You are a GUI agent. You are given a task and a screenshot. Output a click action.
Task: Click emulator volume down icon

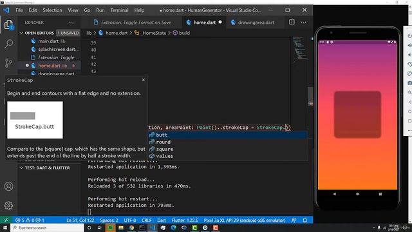(x=409, y=55)
